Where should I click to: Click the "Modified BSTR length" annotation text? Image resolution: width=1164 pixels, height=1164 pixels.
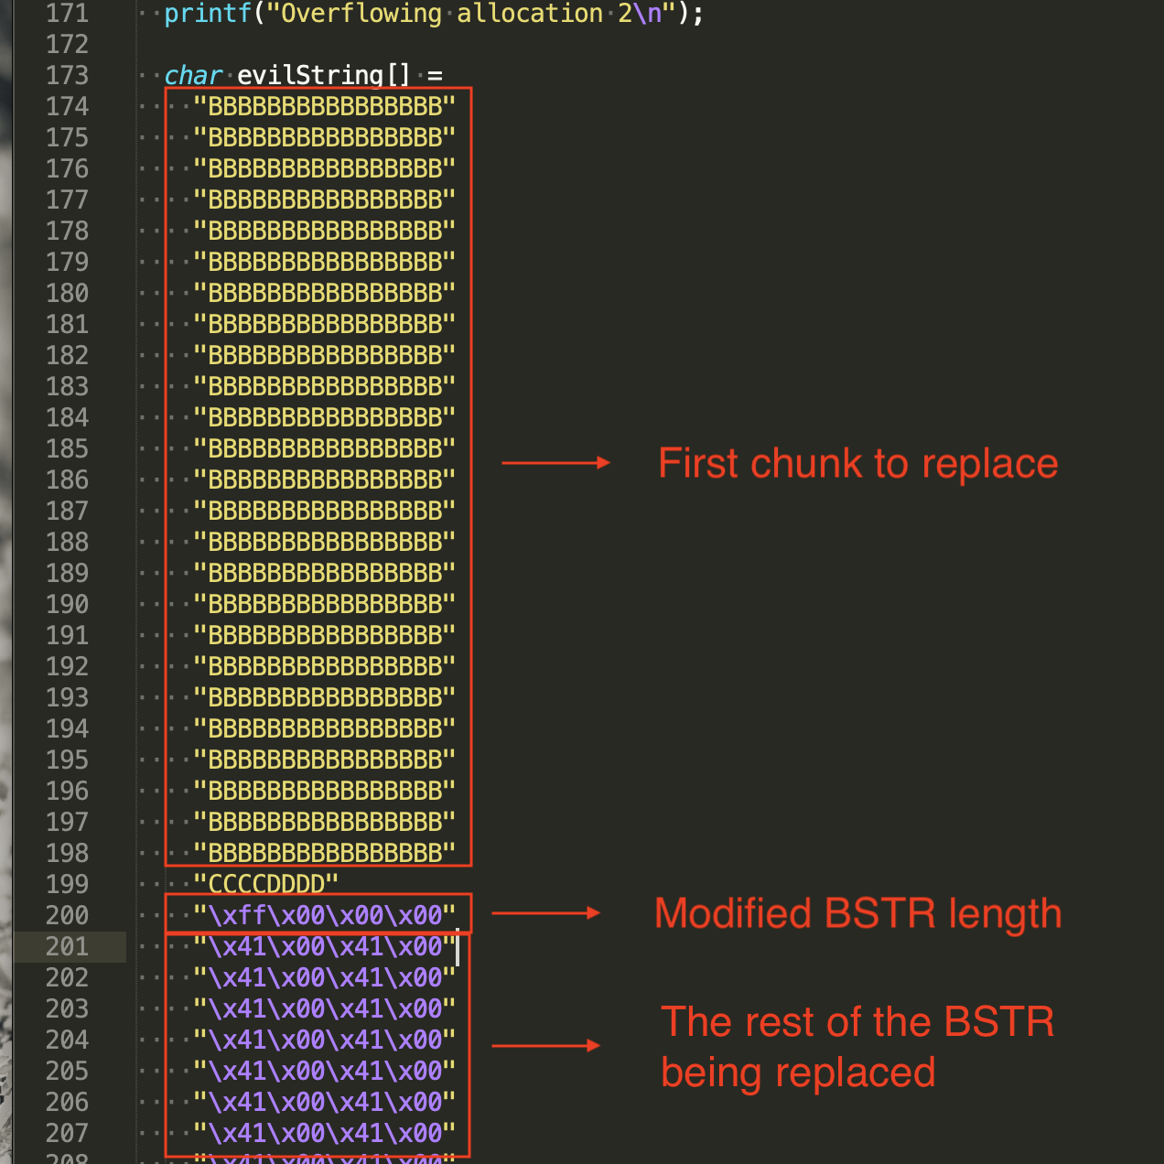click(857, 913)
